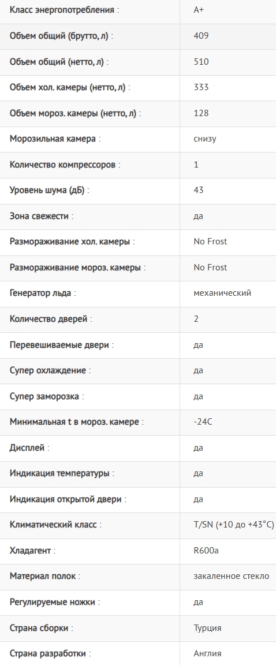Click the R600a refrigerant value

click(206, 551)
